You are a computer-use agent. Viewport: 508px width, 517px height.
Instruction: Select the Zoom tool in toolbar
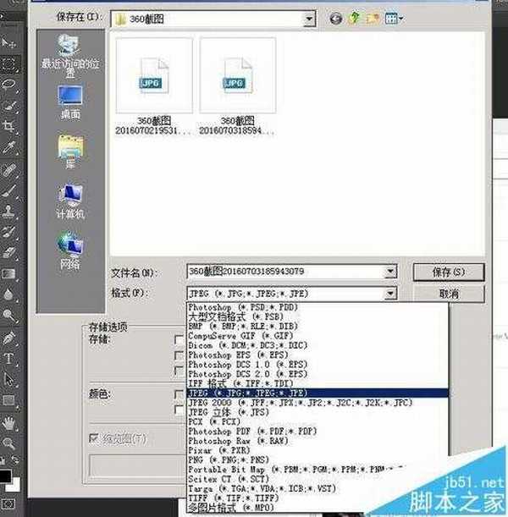click(8, 443)
